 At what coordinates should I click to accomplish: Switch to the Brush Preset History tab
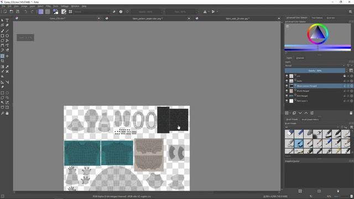pos(310,119)
